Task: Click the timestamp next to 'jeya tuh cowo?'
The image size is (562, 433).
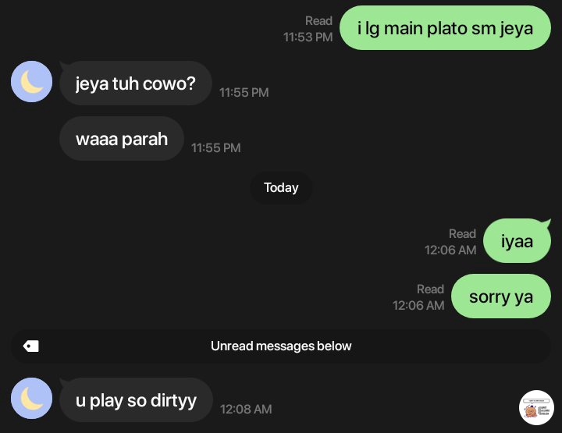Action: click(244, 92)
